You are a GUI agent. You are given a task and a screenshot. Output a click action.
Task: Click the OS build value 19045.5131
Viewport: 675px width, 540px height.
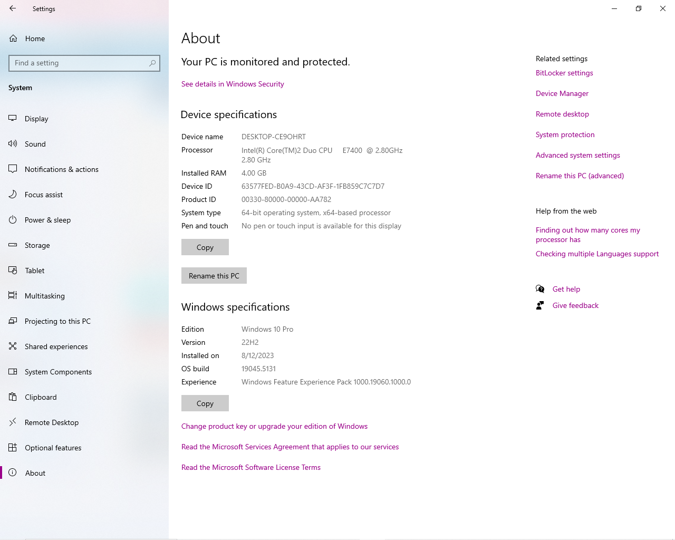pyautogui.click(x=259, y=369)
